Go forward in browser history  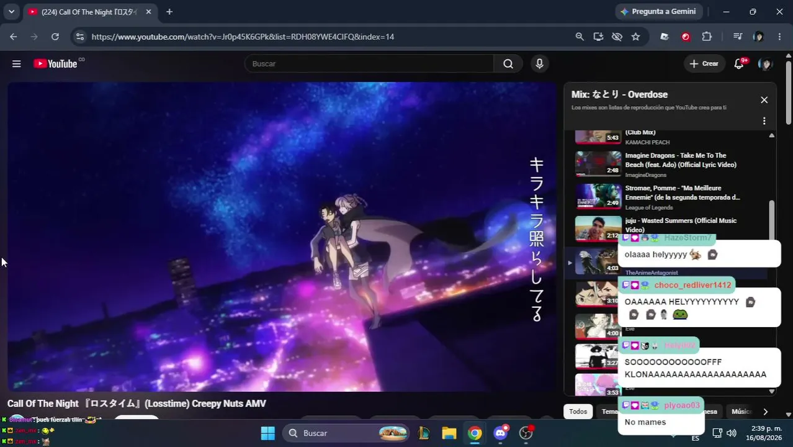(34, 37)
